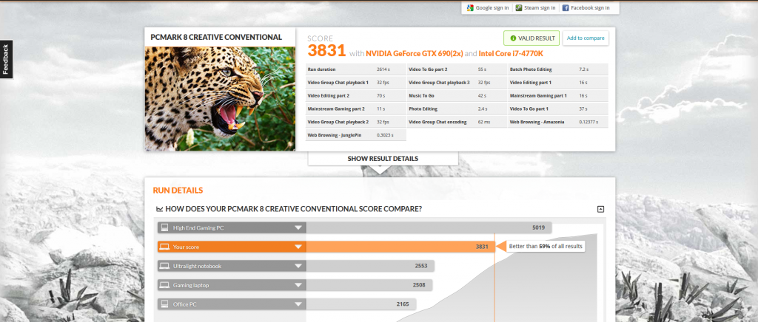
Task: Click the High End Gaming PC desktop icon
Action: point(164,228)
